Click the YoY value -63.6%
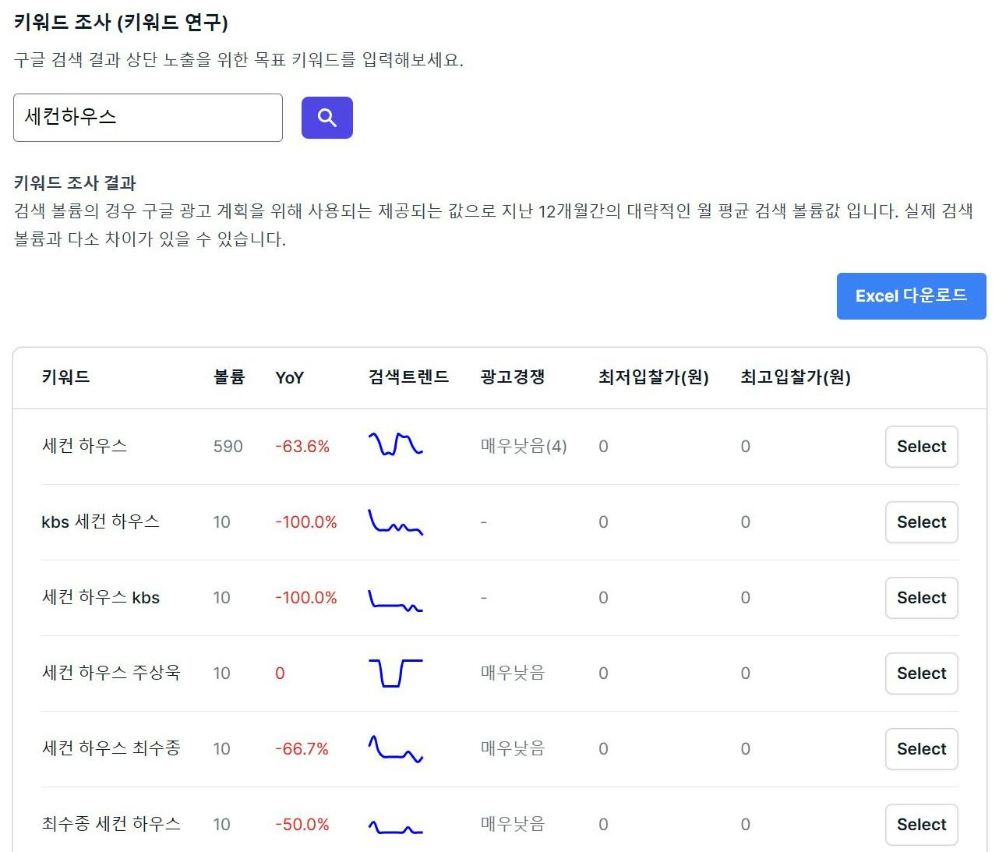Screen dimensions: 999x852 (x=302, y=447)
